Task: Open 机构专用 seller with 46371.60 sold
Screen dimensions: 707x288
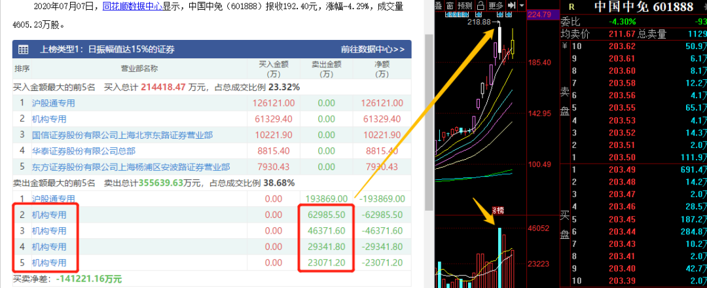Action: (48, 231)
